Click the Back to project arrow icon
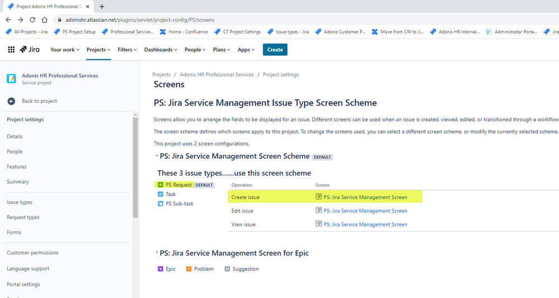Viewport: 559px width, 298px height. [x=11, y=101]
